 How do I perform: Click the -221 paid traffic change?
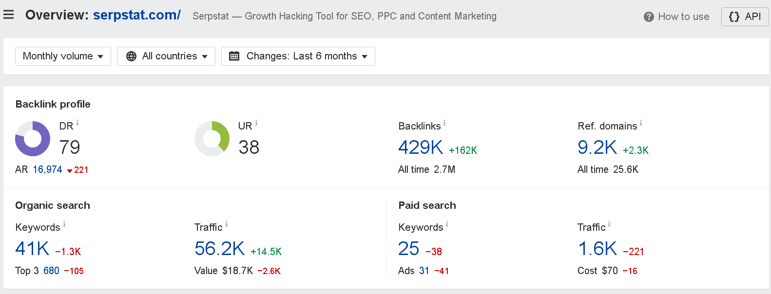click(634, 252)
